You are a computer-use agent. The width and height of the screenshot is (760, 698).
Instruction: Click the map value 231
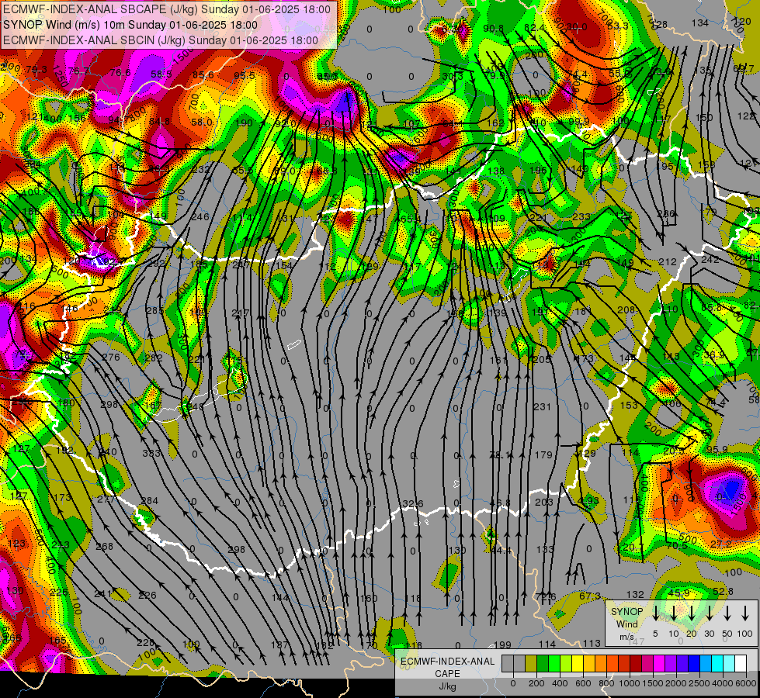pyautogui.click(x=543, y=407)
